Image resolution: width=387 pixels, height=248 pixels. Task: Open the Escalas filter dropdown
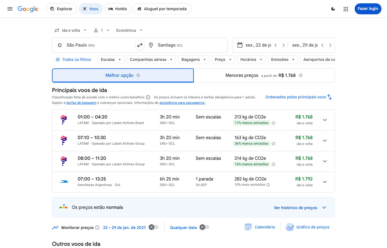pos(111,60)
